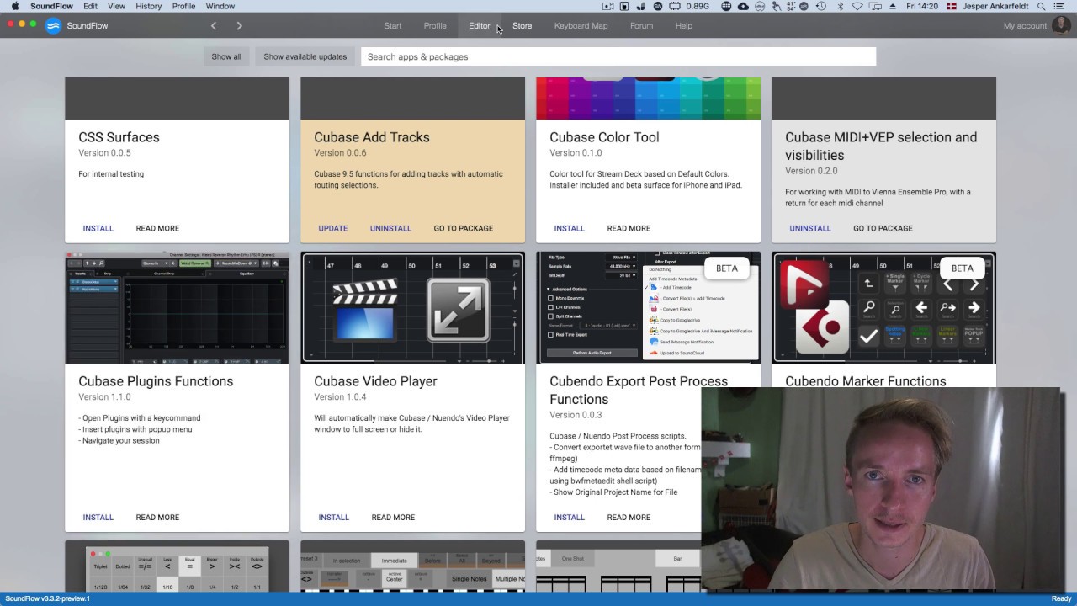1077x606 pixels.
Task: Click the Bluetooth menu bar icon
Action: pos(840,6)
